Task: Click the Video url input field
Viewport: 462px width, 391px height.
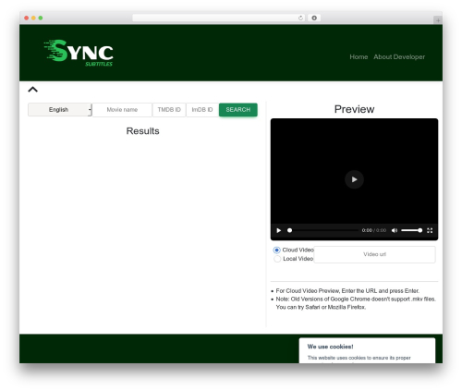Action: (x=374, y=254)
